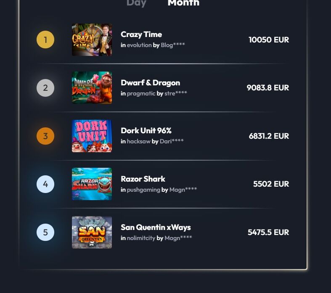
Task: Open the Crazy Time title link
Action: point(141,34)
